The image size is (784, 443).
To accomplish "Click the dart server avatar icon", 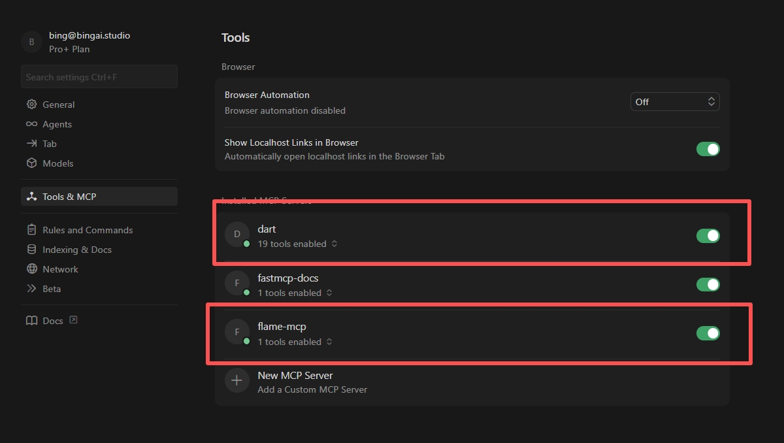I will coord(237,234).
